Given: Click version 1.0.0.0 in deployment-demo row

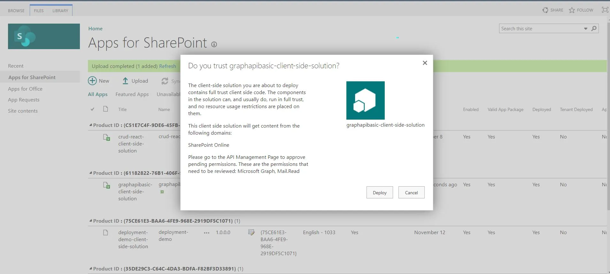Looking at the screenshot, I should coord(223,232).
